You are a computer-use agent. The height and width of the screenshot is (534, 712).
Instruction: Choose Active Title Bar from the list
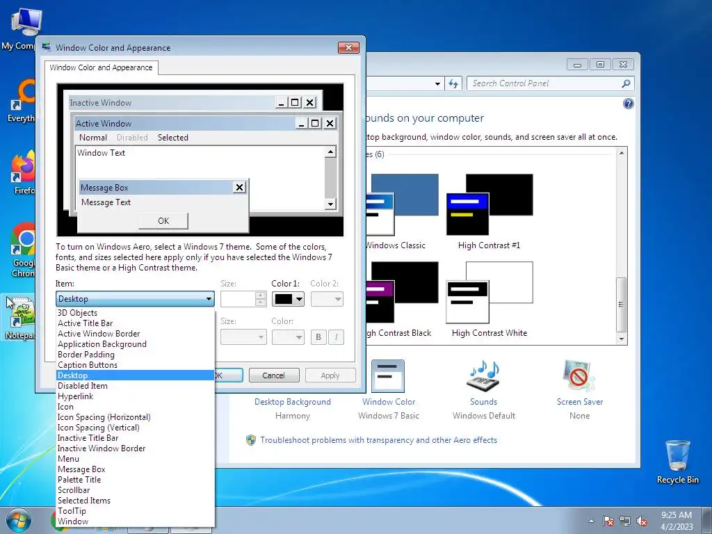(136, 323)
